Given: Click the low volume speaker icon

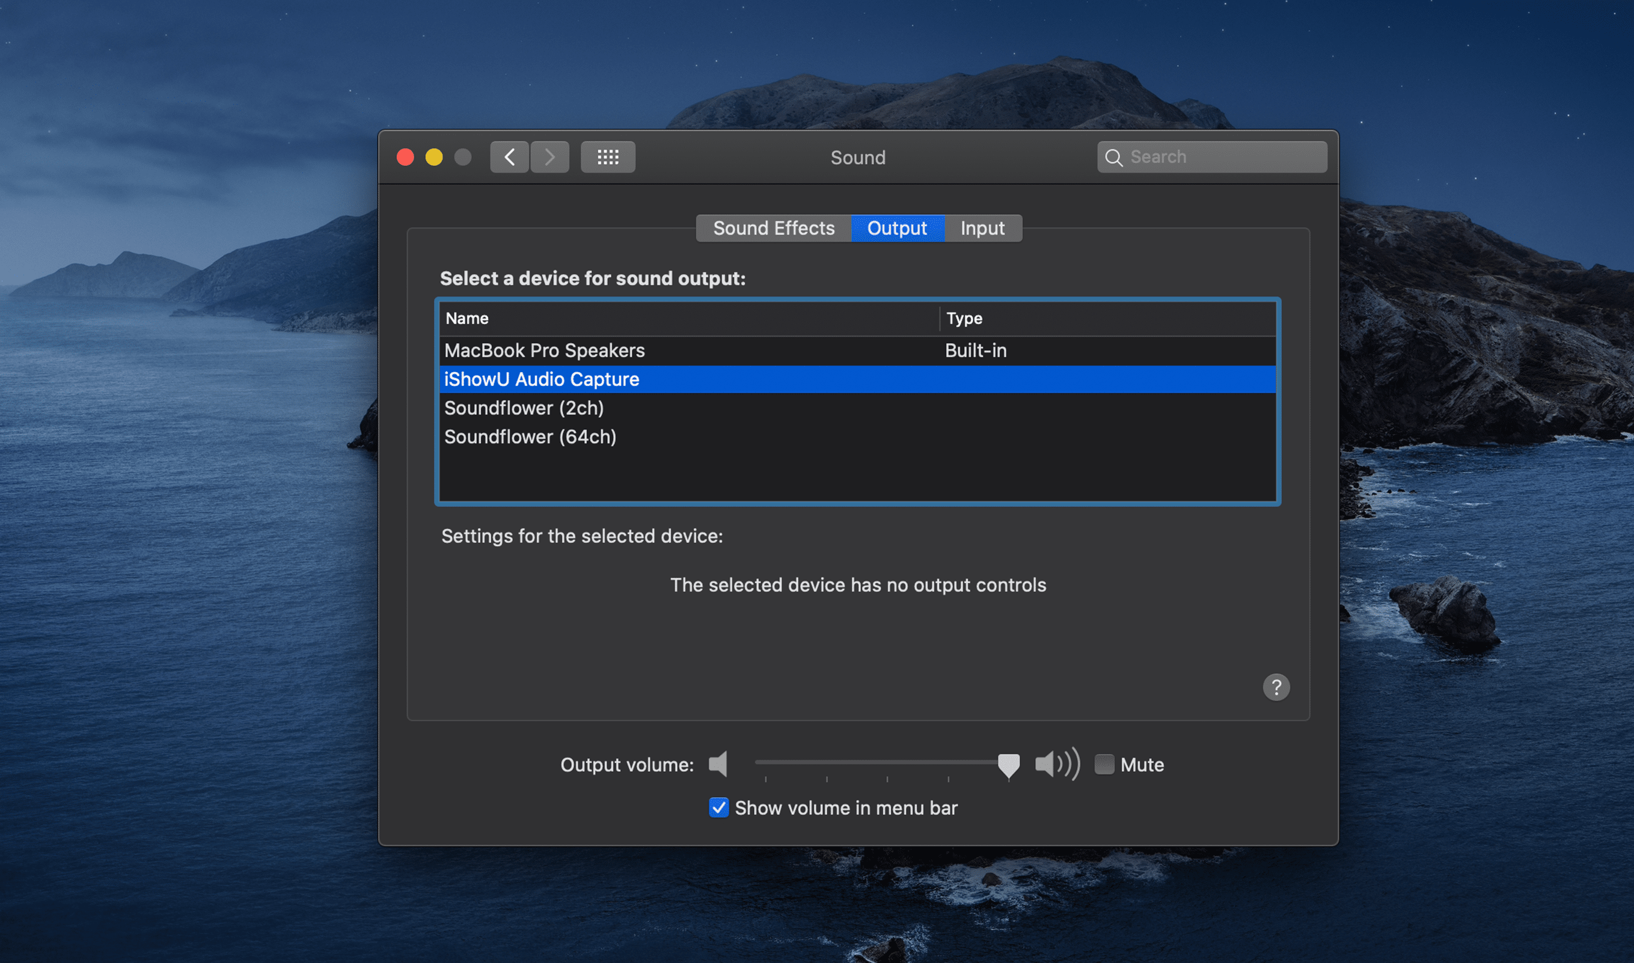Looking at the screenshot, I should coord(718,764).
